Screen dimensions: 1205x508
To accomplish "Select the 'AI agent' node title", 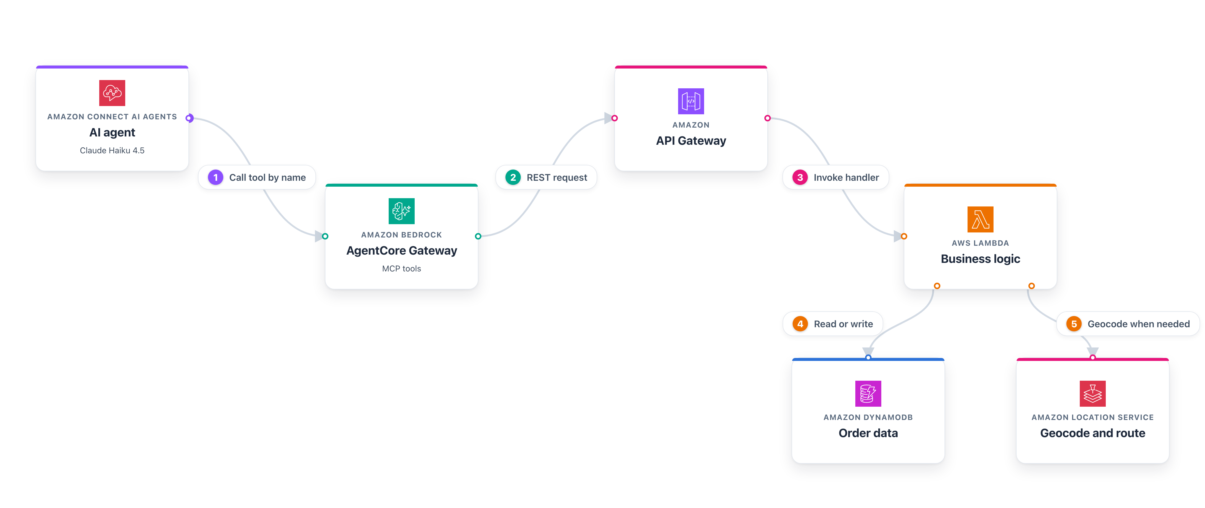I will 112,132.
